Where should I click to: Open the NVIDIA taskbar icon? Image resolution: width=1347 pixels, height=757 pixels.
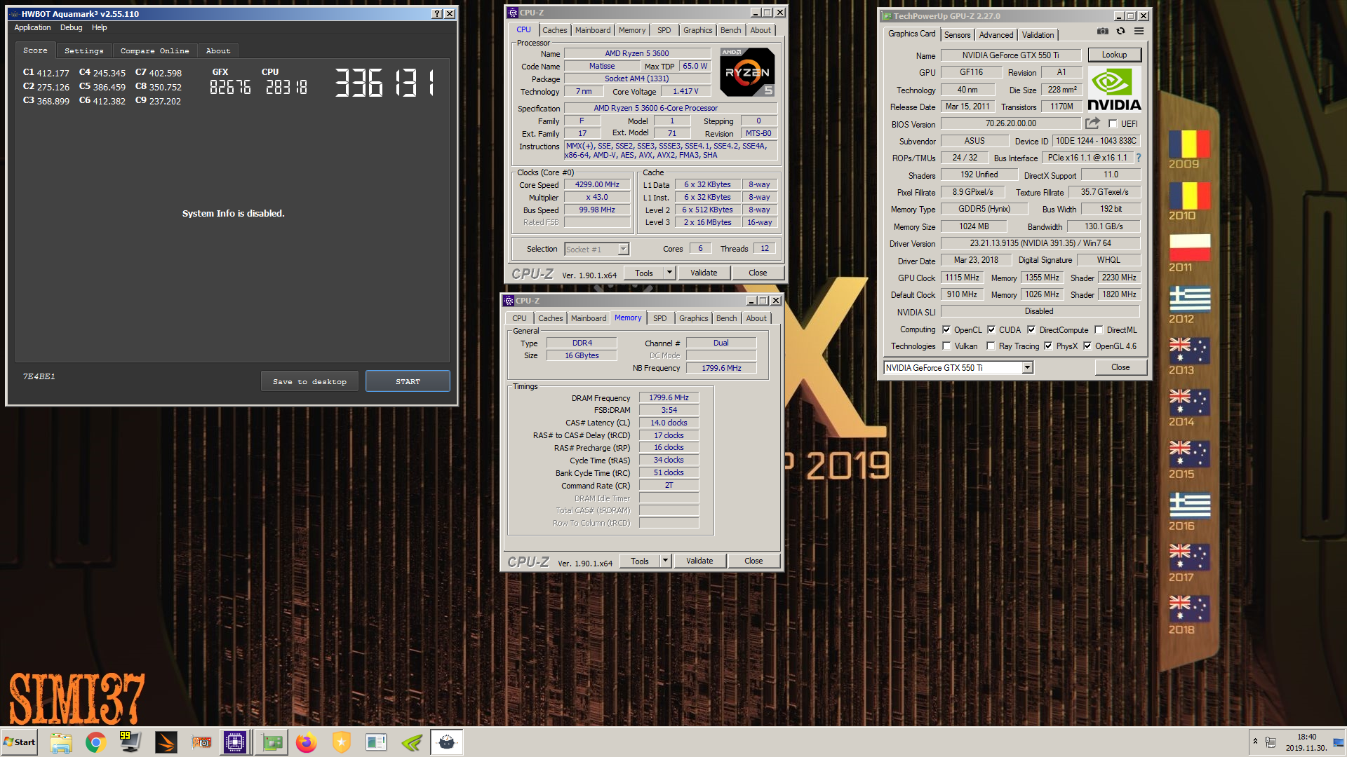(x=412, y=742)
